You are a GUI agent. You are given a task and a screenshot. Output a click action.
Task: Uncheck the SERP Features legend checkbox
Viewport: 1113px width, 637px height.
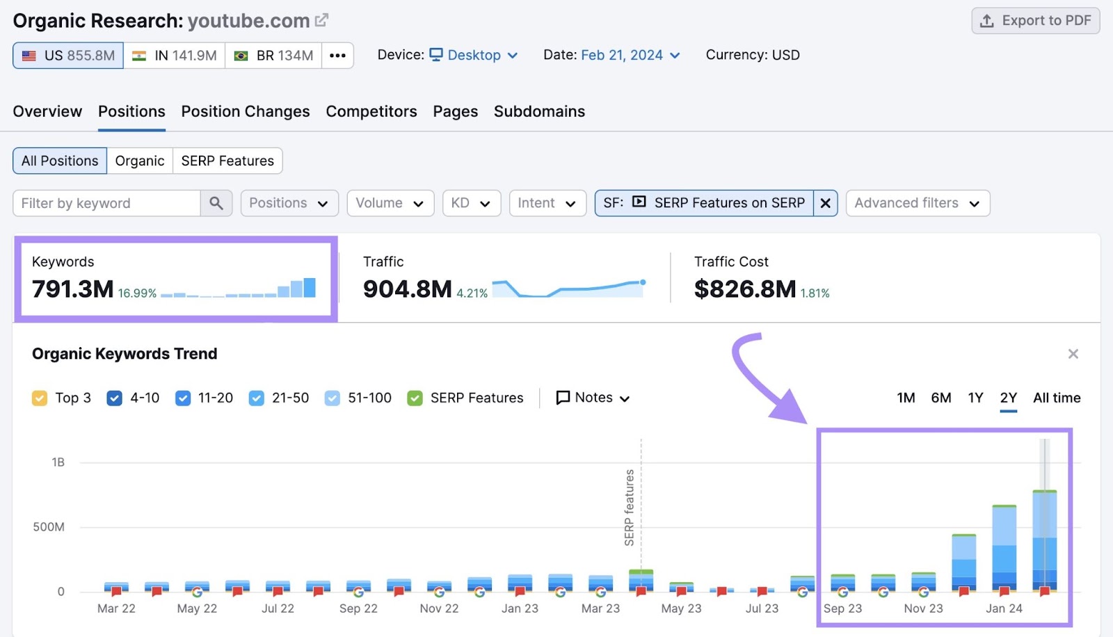click(x=415, y=397)
